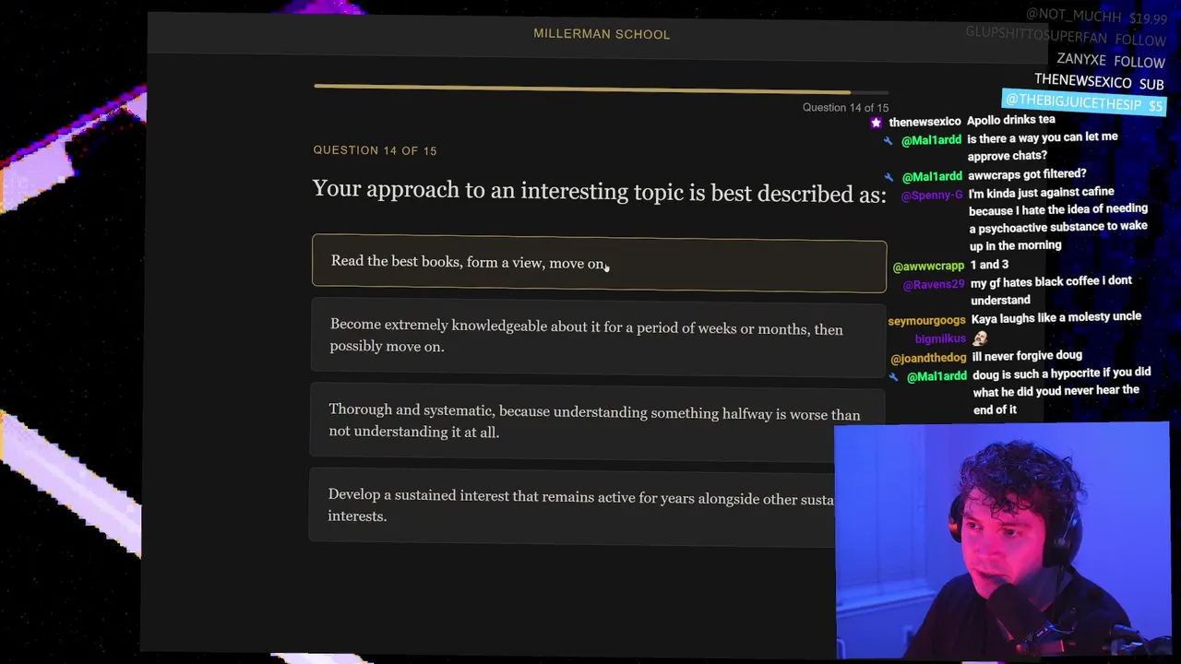Click the MILLERMAN SCHOOL header title

click(602, 34)
